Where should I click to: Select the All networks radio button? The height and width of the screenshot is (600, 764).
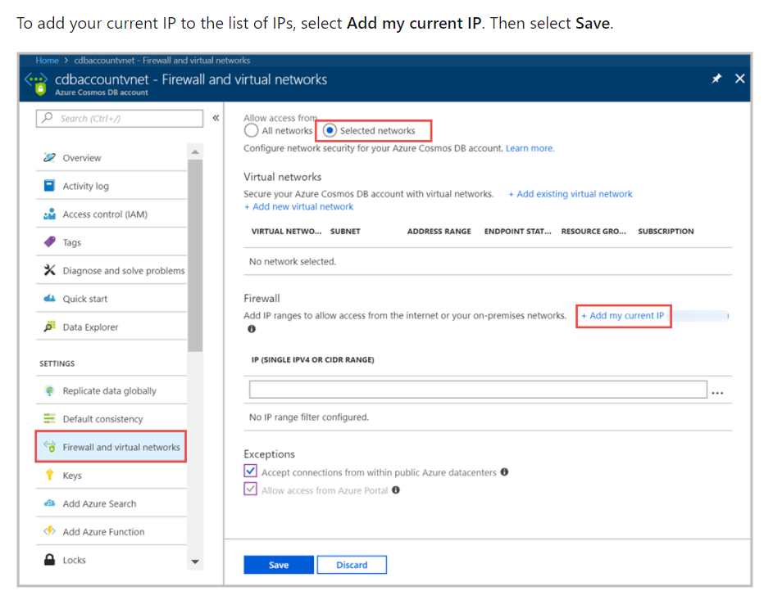pos(252,130)
